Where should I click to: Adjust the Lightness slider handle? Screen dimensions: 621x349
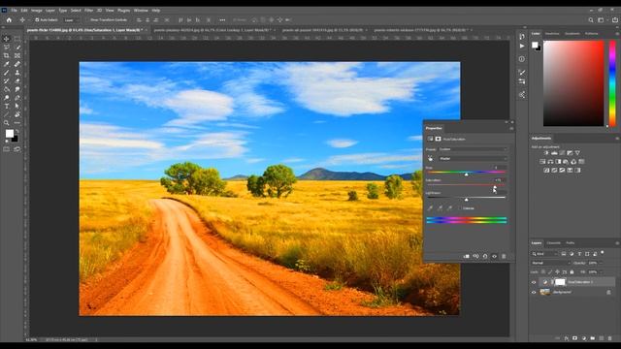click(x=467, y=200)
